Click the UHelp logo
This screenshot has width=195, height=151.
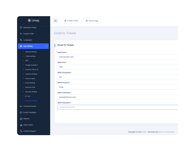(34, 20)
